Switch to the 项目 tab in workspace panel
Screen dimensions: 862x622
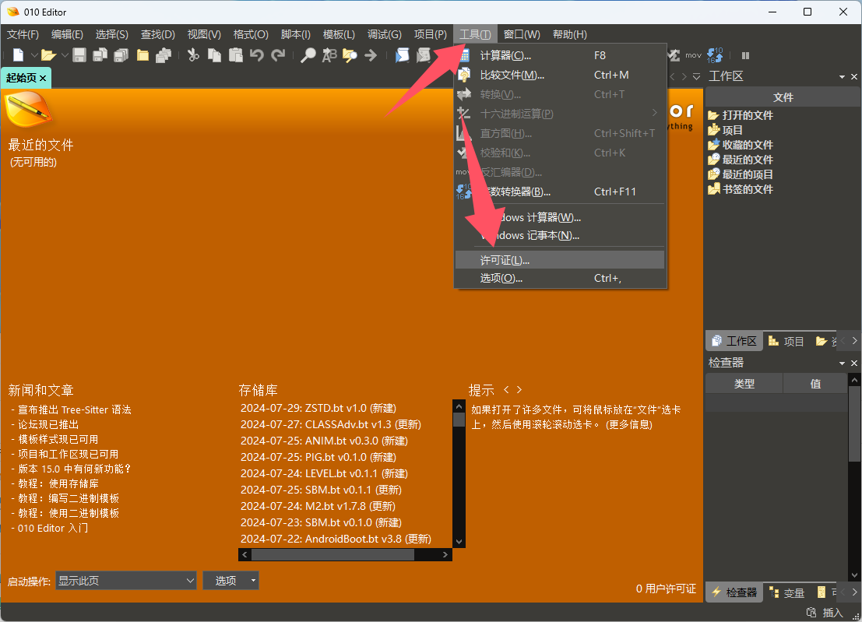point(786,341)
